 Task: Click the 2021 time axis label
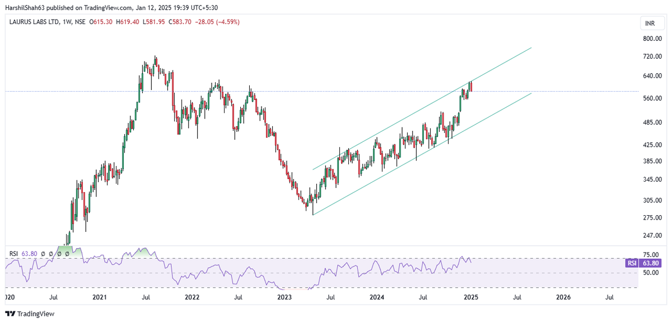coord(99,298)
